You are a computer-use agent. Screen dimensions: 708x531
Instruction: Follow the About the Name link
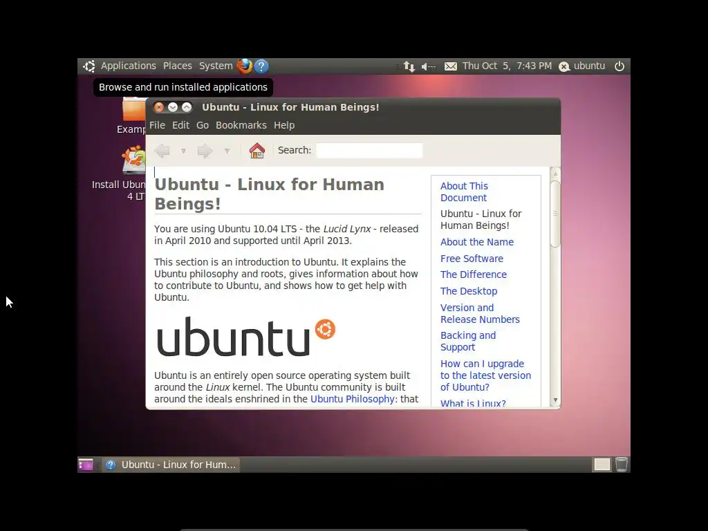pyautogui.click(x=477, y=242)
